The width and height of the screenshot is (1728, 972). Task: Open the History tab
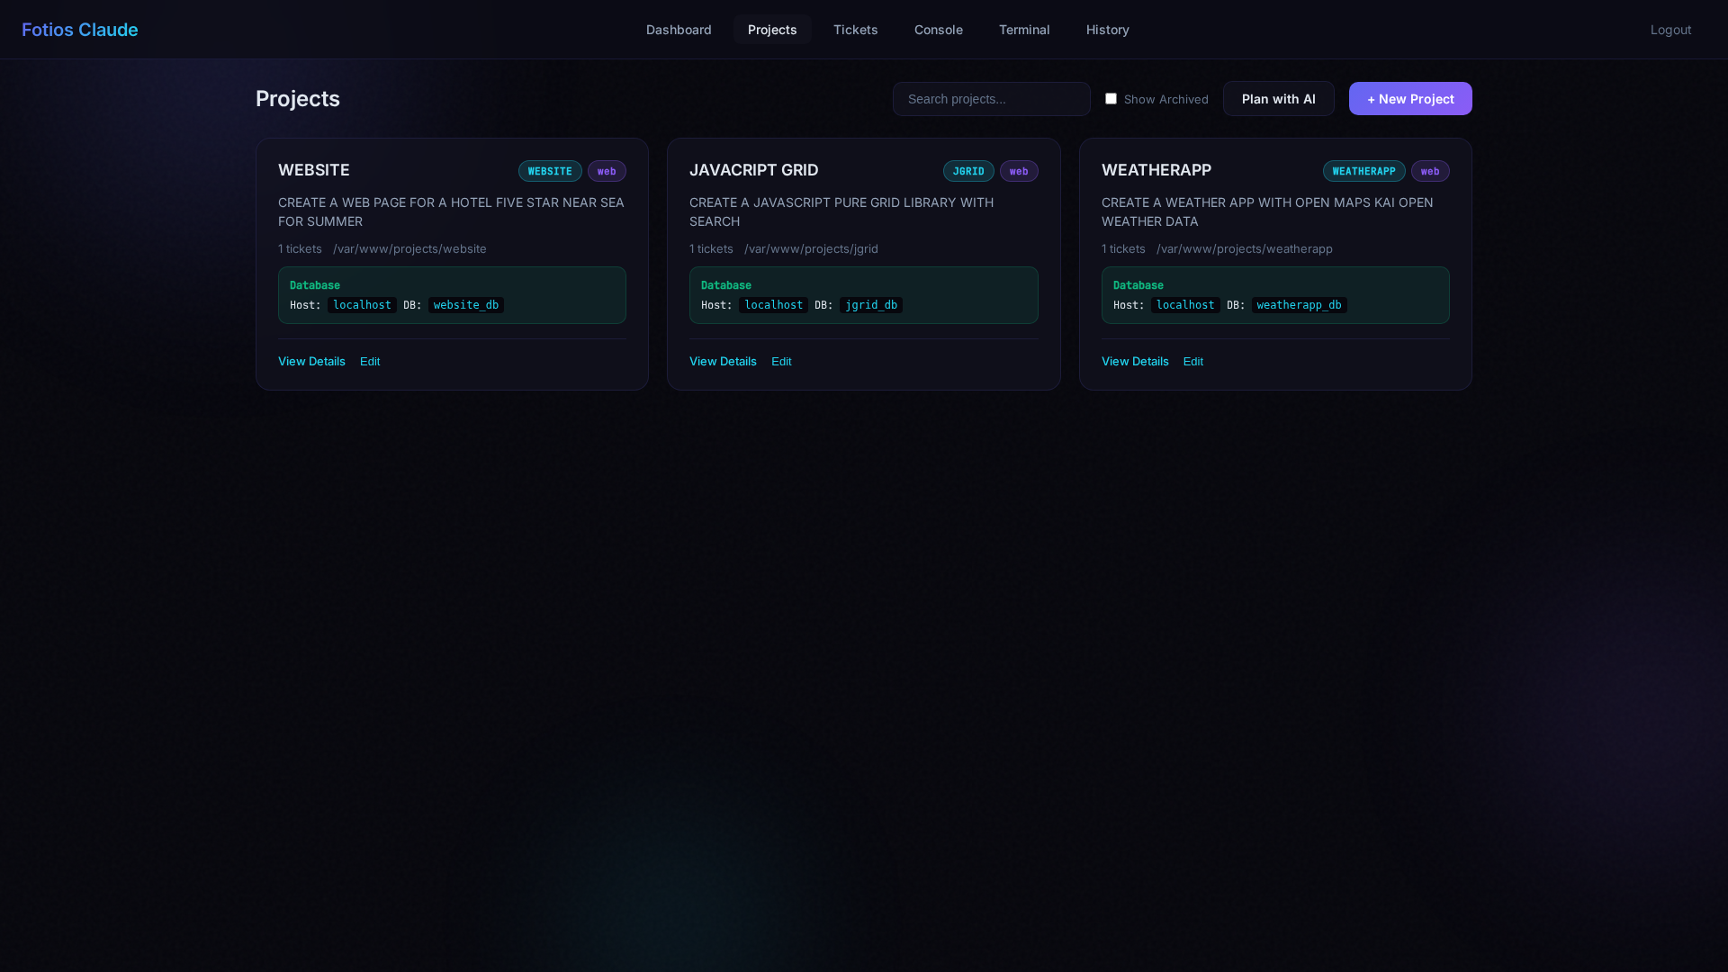point(1107,30)
